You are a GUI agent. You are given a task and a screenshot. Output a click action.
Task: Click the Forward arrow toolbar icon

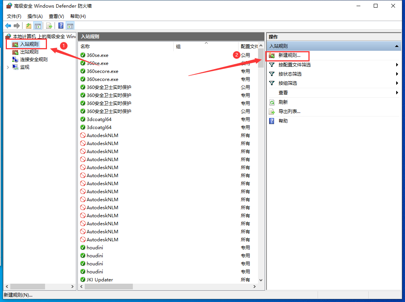coord(17,26)
